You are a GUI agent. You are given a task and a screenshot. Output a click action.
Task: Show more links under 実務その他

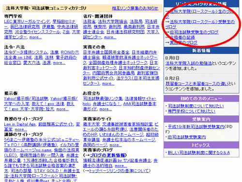pyautogui.click(x=108, y=84)
